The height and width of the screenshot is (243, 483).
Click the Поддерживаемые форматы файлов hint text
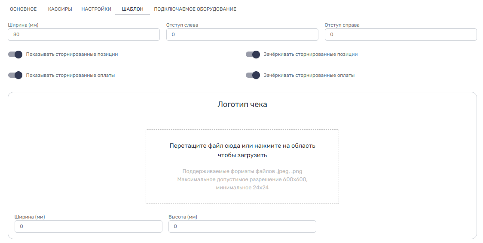click(242, 171)
